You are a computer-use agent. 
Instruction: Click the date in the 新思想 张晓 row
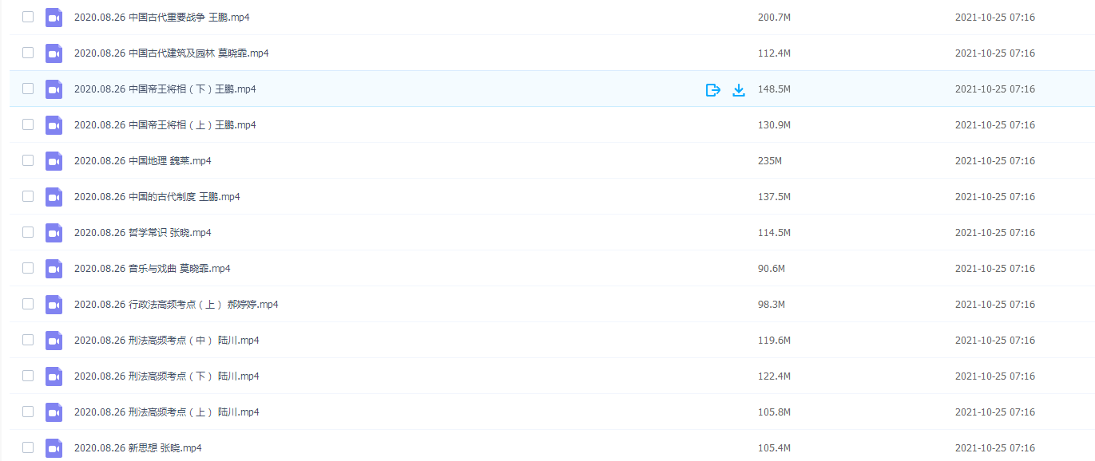click(995, 448)
